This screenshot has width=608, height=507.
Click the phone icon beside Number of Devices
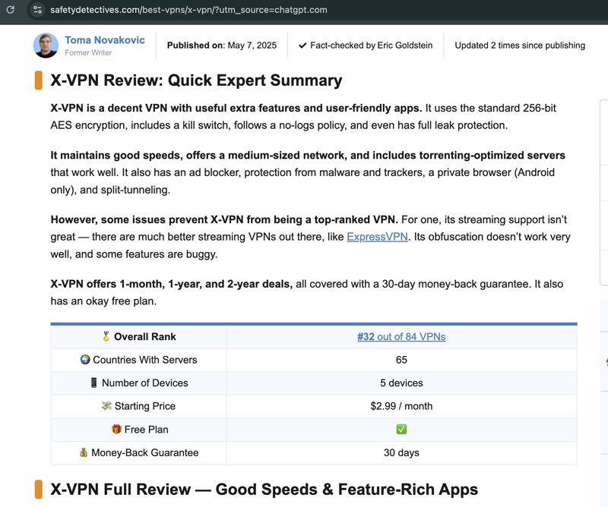(x=93, y=383)
